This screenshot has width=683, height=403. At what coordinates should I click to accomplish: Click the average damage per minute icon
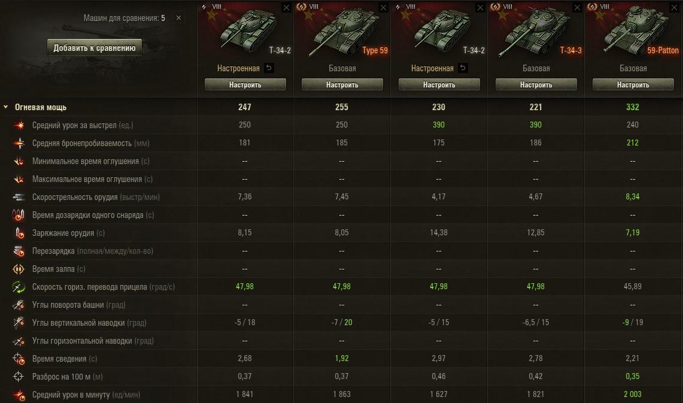pyautogui.click(x=19, y=395)
